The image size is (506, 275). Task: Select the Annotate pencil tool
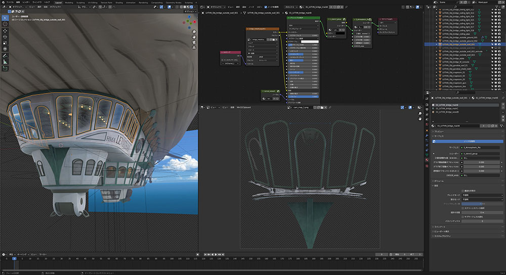[x=5, y=56]
